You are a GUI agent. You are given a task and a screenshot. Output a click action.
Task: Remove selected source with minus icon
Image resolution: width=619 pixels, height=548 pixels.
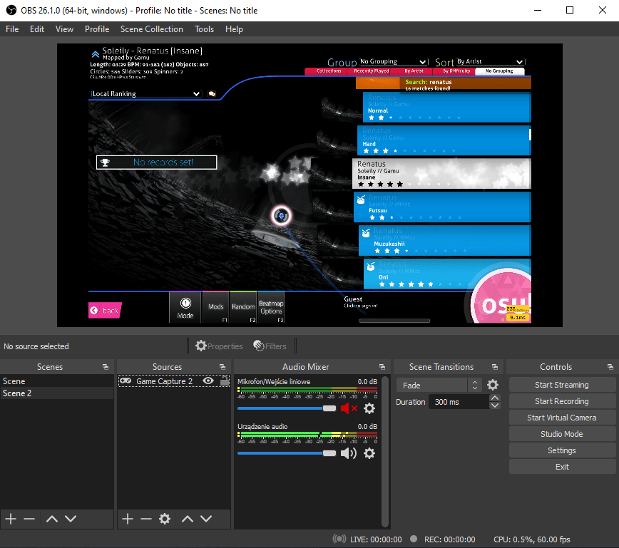[x=146, y=519]
